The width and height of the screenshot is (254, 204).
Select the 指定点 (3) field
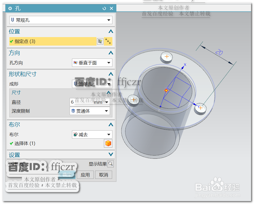[53, 41]
